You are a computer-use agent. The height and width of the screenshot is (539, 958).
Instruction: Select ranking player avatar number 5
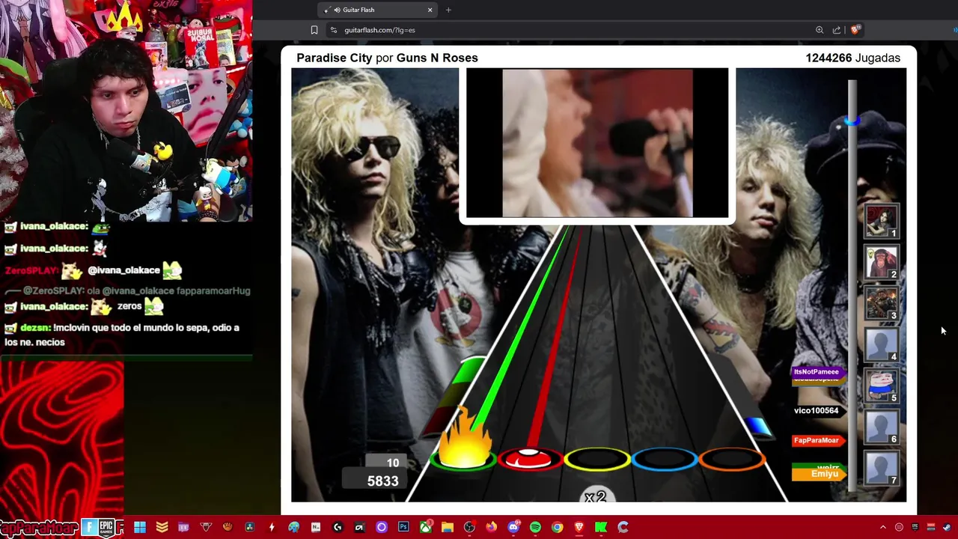[x=882, y=386]
